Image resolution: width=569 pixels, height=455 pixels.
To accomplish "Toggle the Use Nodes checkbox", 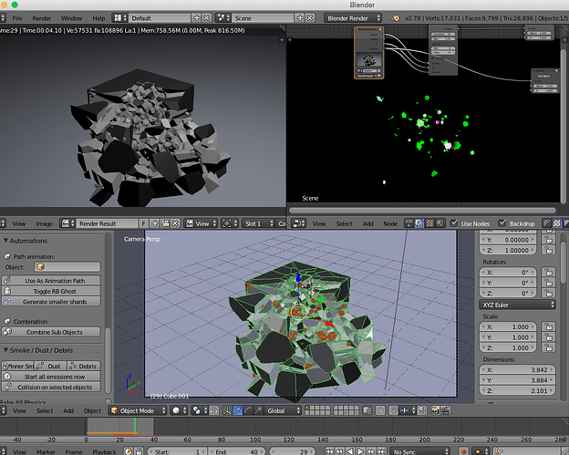I will click(x=454, y=223).
